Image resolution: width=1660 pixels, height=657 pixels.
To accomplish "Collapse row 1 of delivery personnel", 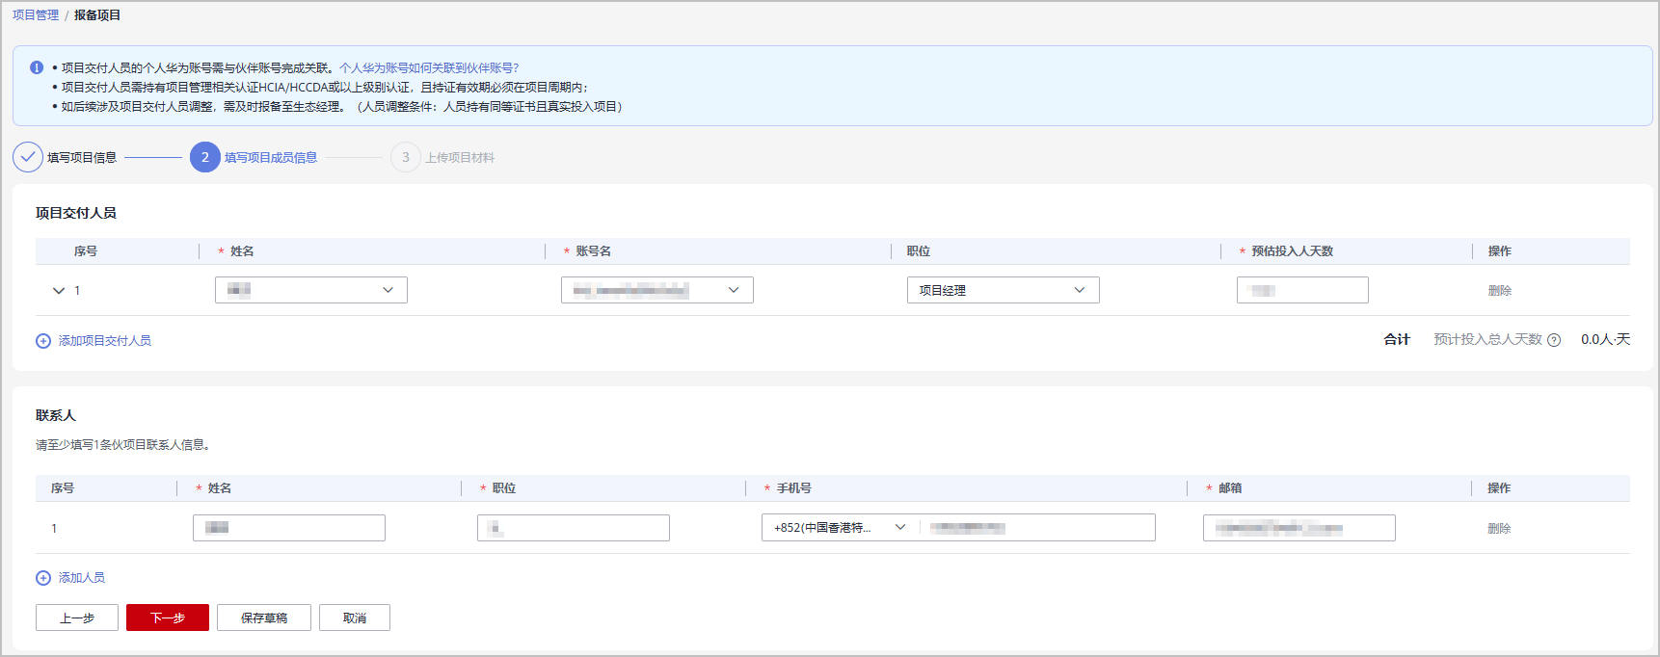I will pyautogui.click(x=59, y=290).
